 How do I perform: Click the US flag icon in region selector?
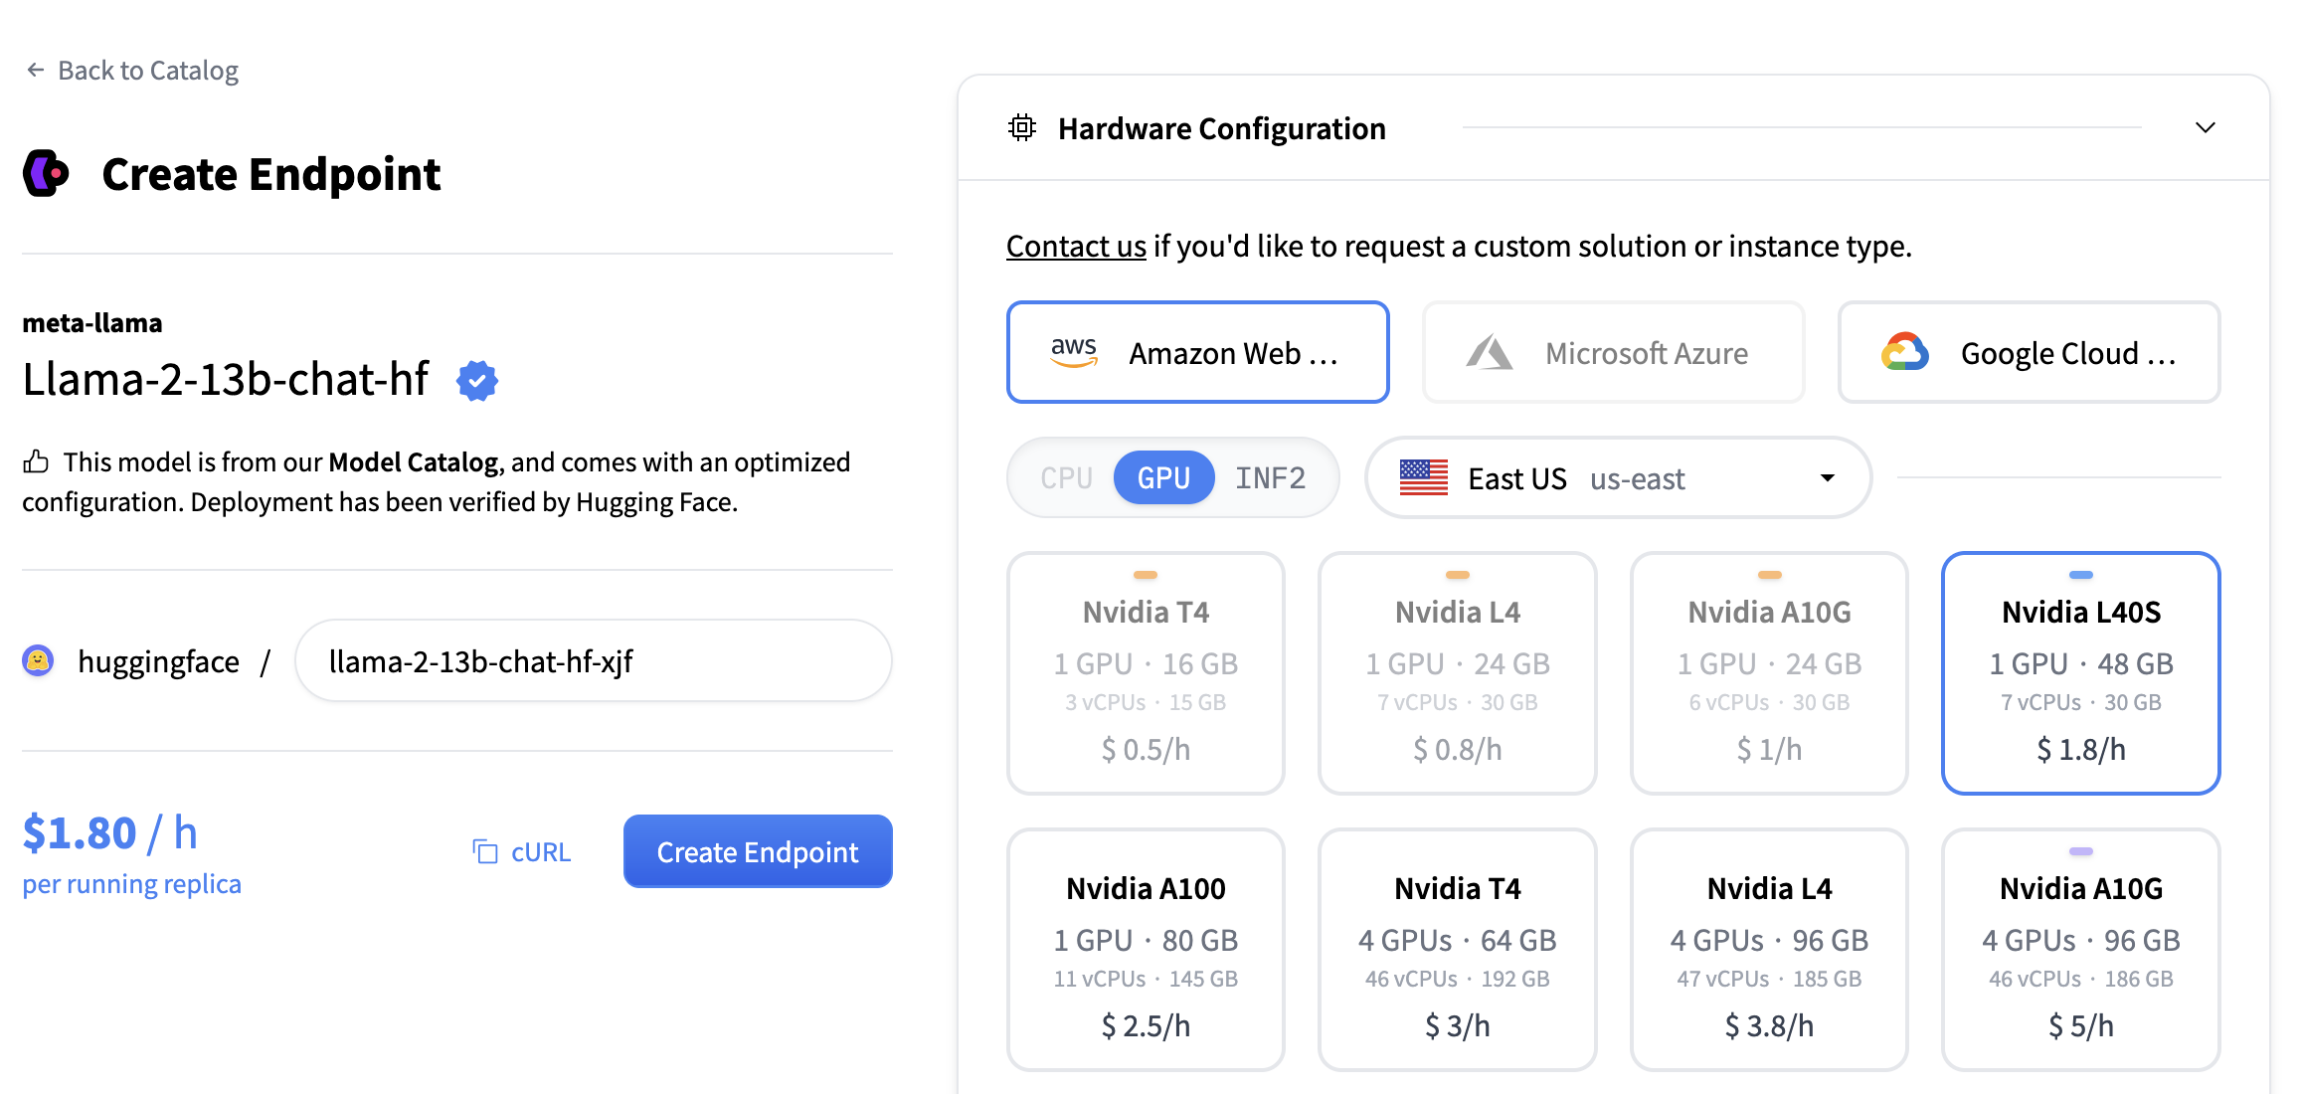click(1423, 478)
